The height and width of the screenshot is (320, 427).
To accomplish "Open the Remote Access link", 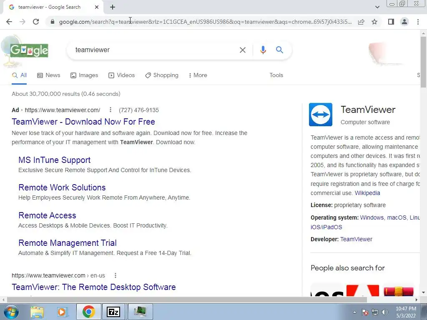I will (47, 215).
